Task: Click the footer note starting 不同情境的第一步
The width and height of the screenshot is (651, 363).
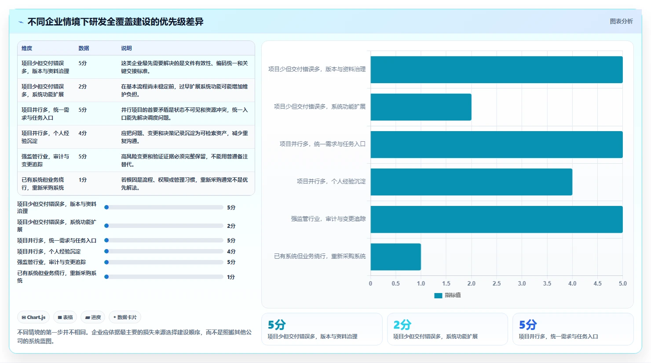Action: [x=135, y=337]
